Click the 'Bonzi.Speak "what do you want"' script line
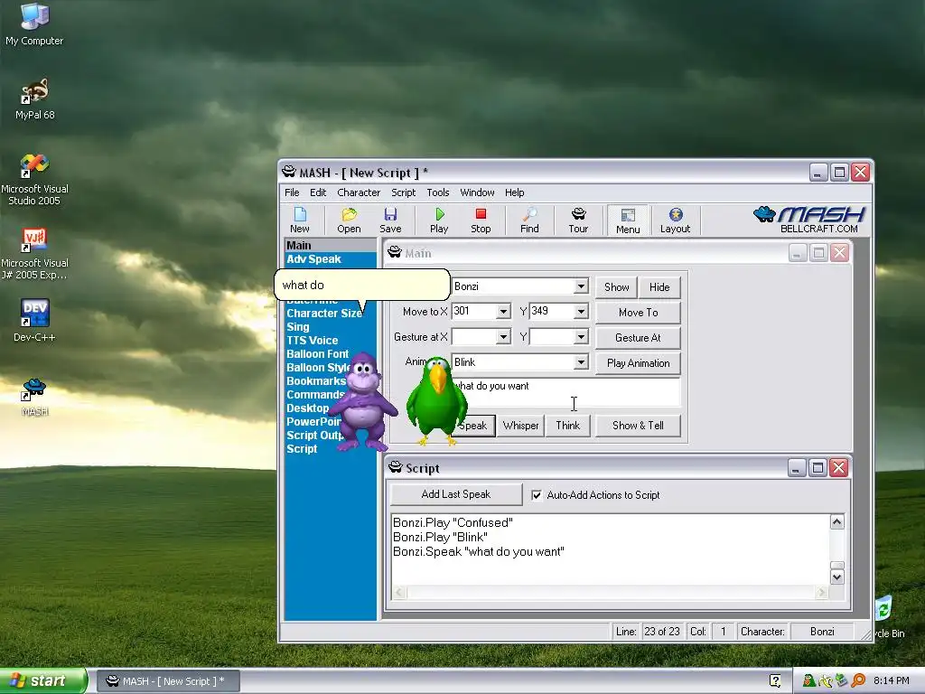The image size is (925, 694). pos(479,552)
